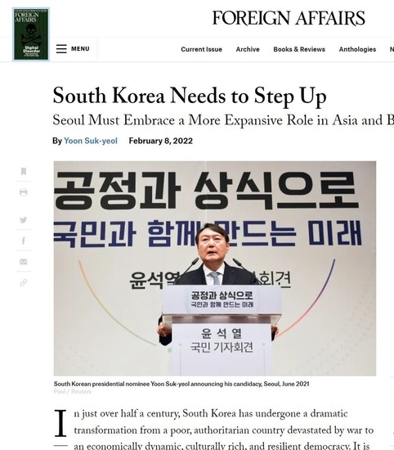The width and height of the screenshot is (394, 450).
Task: Go to Current Issue menu item
Action: [202, 49]
